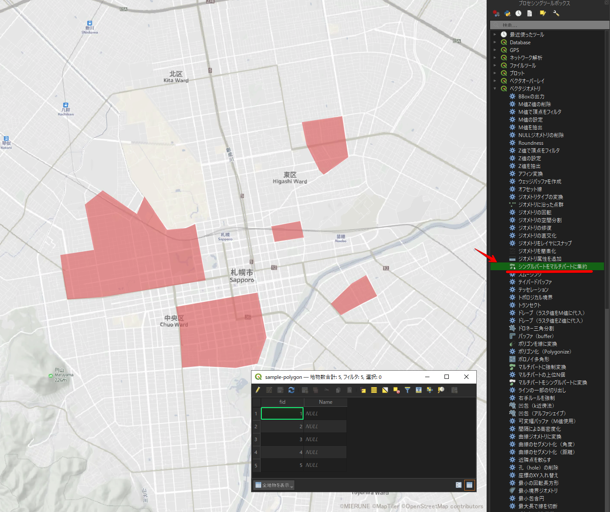Screen dimensions: 610x512
Task: Click the multi edit mode icon
Action: [269, 390]
